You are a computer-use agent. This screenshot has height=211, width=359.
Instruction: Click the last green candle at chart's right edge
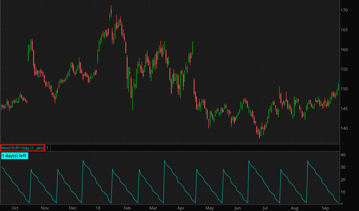338,87
